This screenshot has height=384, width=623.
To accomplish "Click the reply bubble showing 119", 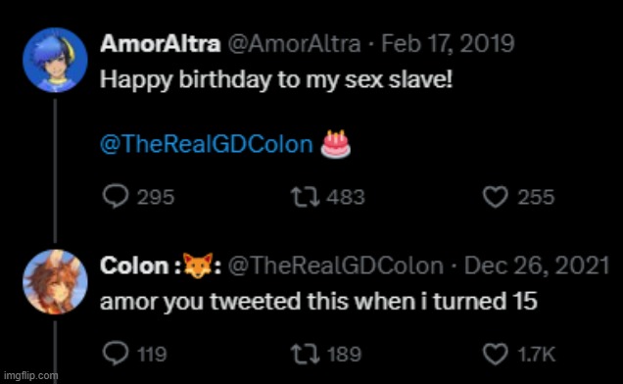I will (x=116, y=354).
